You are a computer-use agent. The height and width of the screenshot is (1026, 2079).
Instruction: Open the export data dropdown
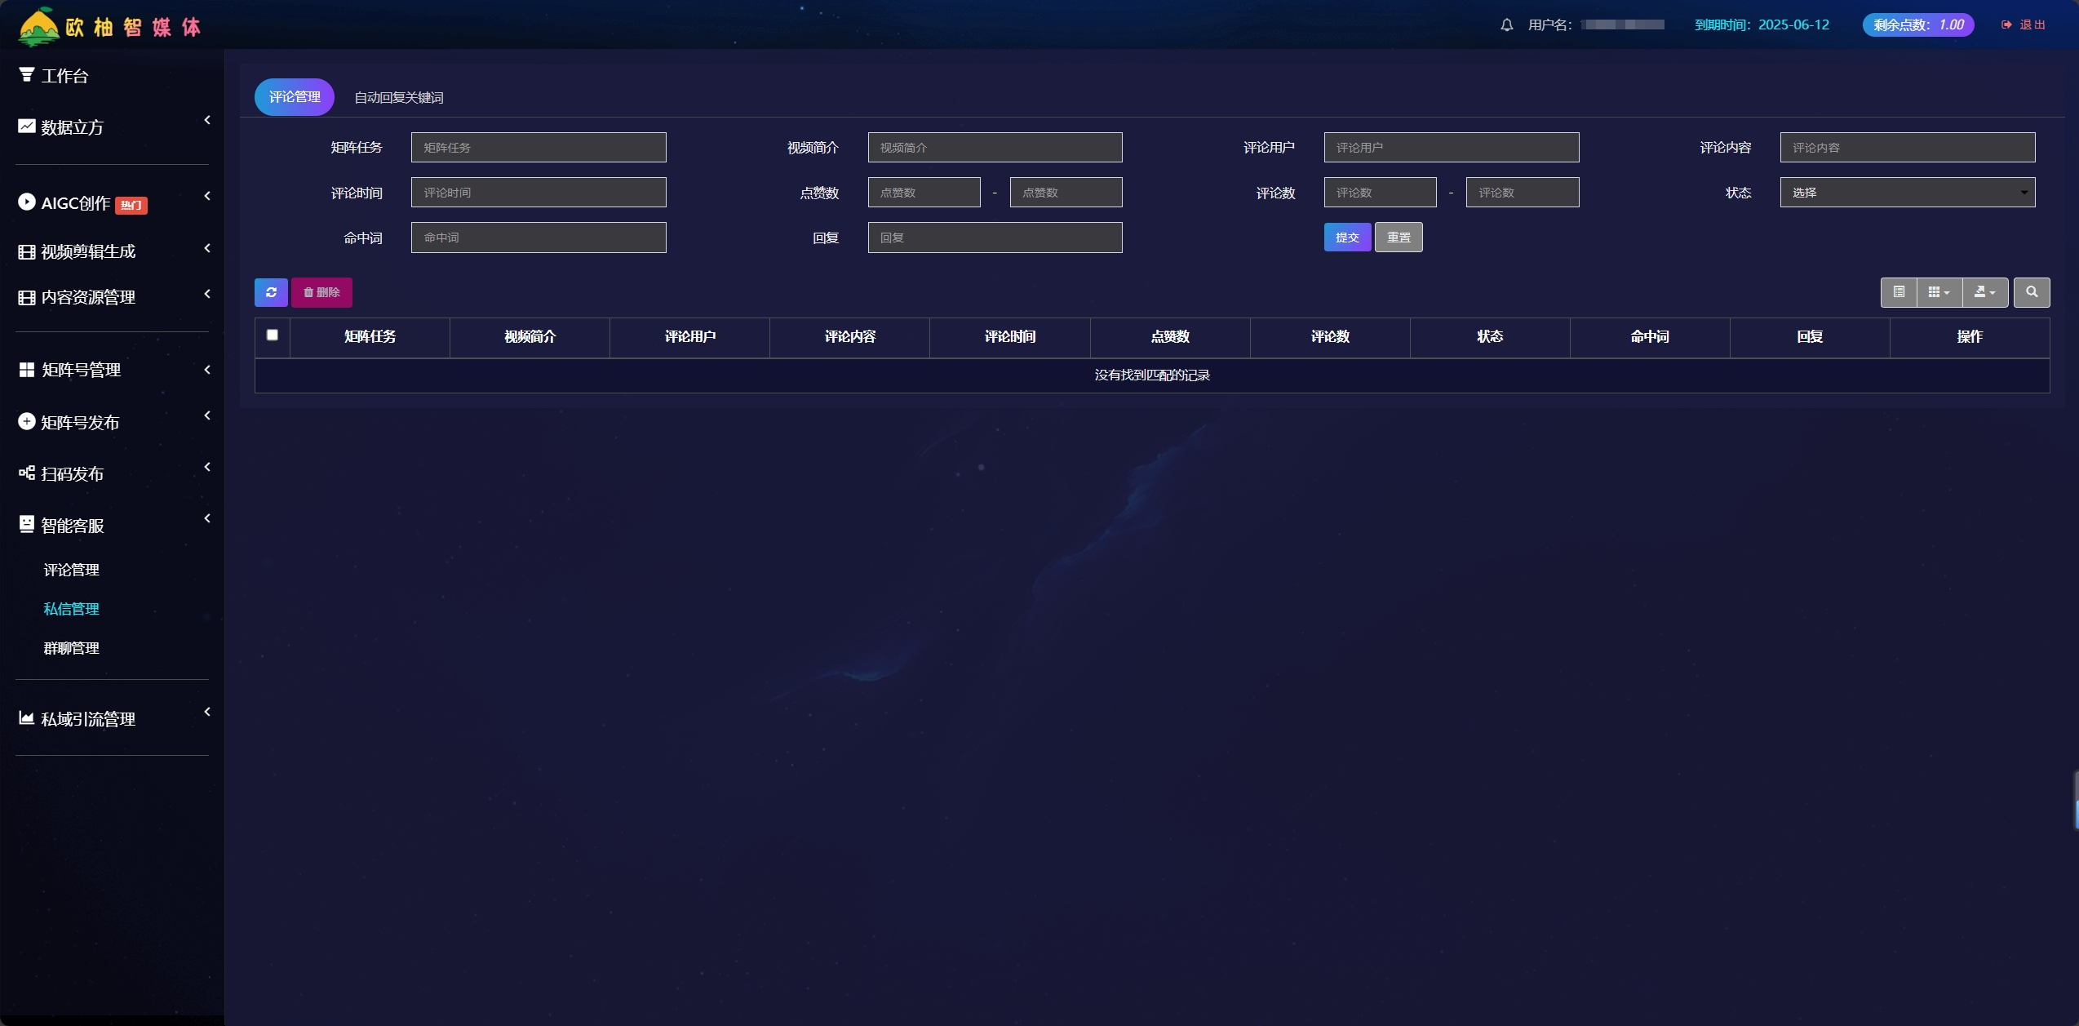click(1985, 292)
